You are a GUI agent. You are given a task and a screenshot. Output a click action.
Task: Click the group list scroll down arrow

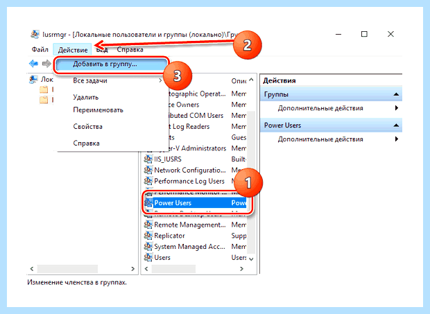pyautogui.click(x=251, y=259)
